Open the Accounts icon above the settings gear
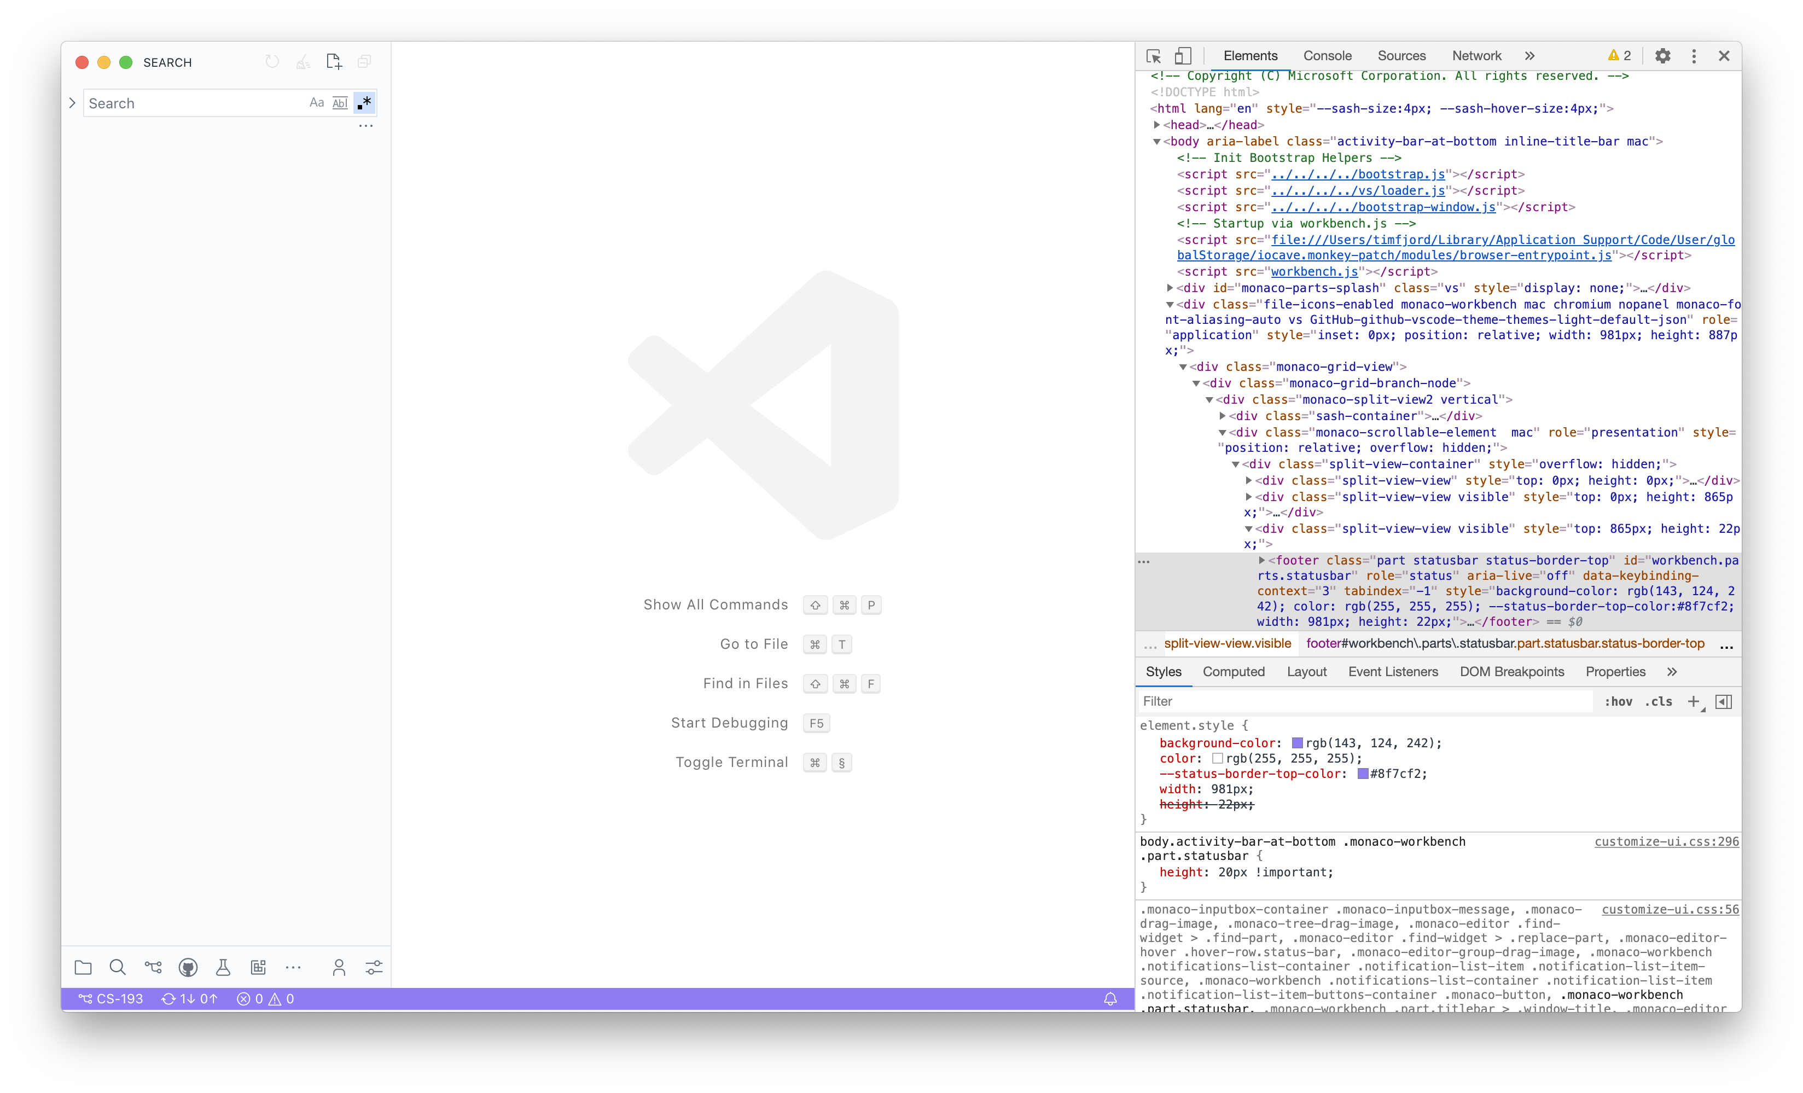Image resolution: width=1803 pixels, height=1093 pixels. coord(339,967)
